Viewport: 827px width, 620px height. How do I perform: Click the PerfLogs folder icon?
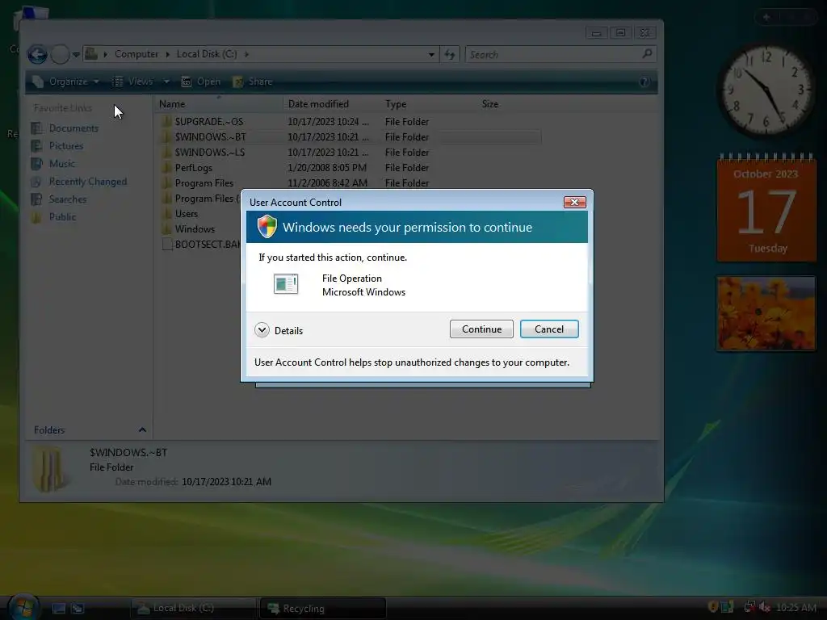tap(166, 168)
